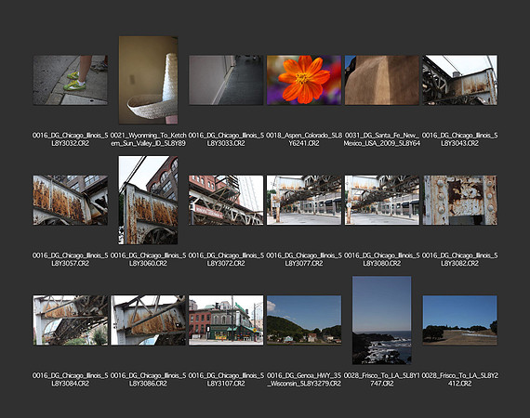530x418 pixels.
Task: Select bridge underside thumbnail SL8Y3084
Action: pyautogui.click(x=71, y=320)
